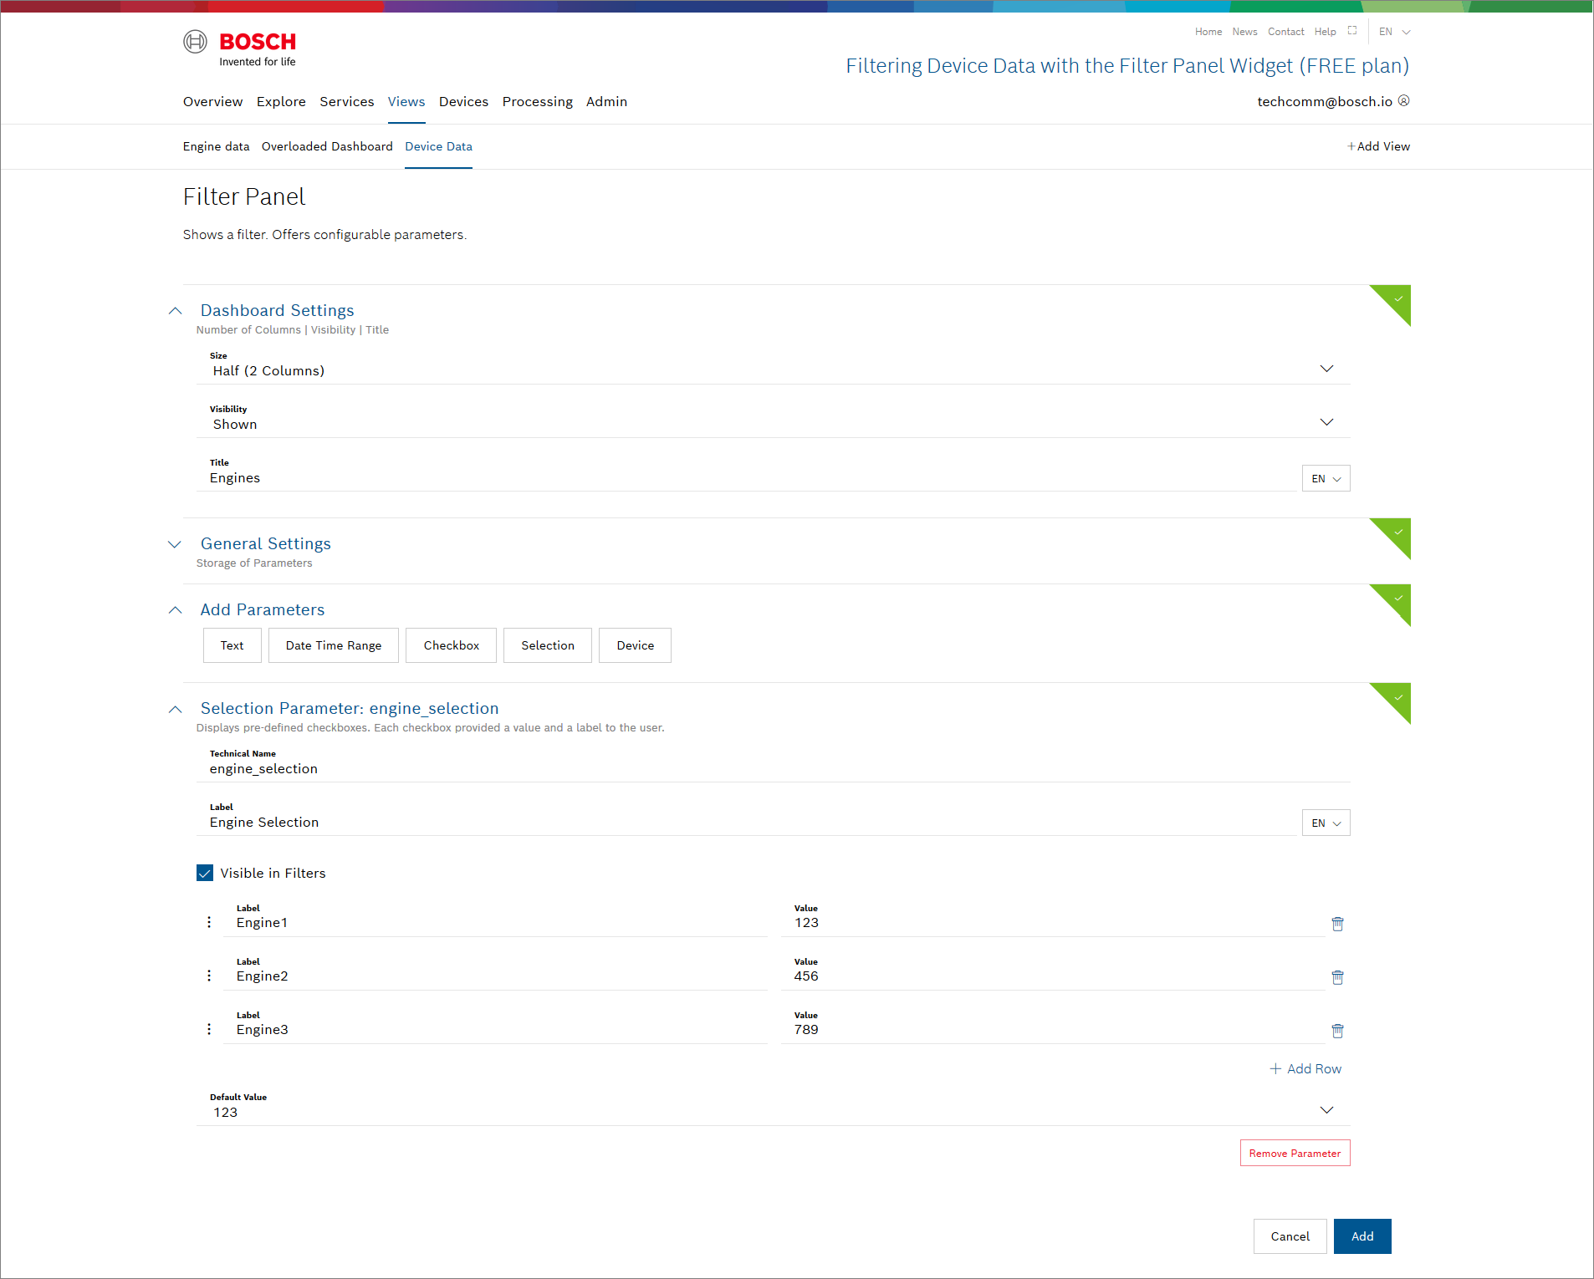Screen dimensions: 1594x1279
Task: Click the drag handle dots beside Engine3
Action: (x=209, y=1029)
